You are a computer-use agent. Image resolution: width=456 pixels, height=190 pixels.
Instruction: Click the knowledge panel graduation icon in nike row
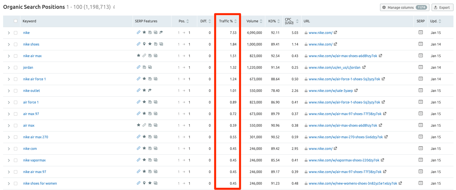[161, 32]
